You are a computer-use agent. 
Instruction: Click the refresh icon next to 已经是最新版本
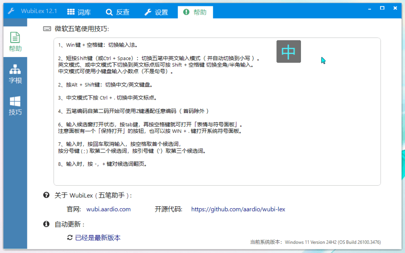pos(70,238)
